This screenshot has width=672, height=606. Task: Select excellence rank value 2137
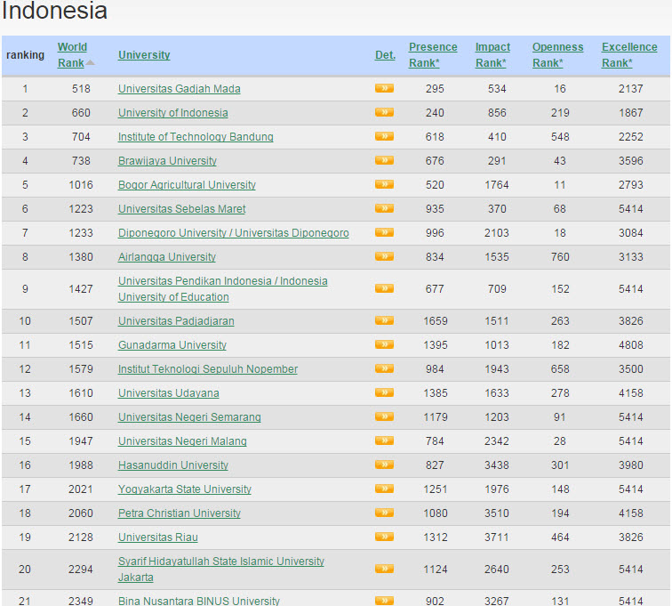630,89
